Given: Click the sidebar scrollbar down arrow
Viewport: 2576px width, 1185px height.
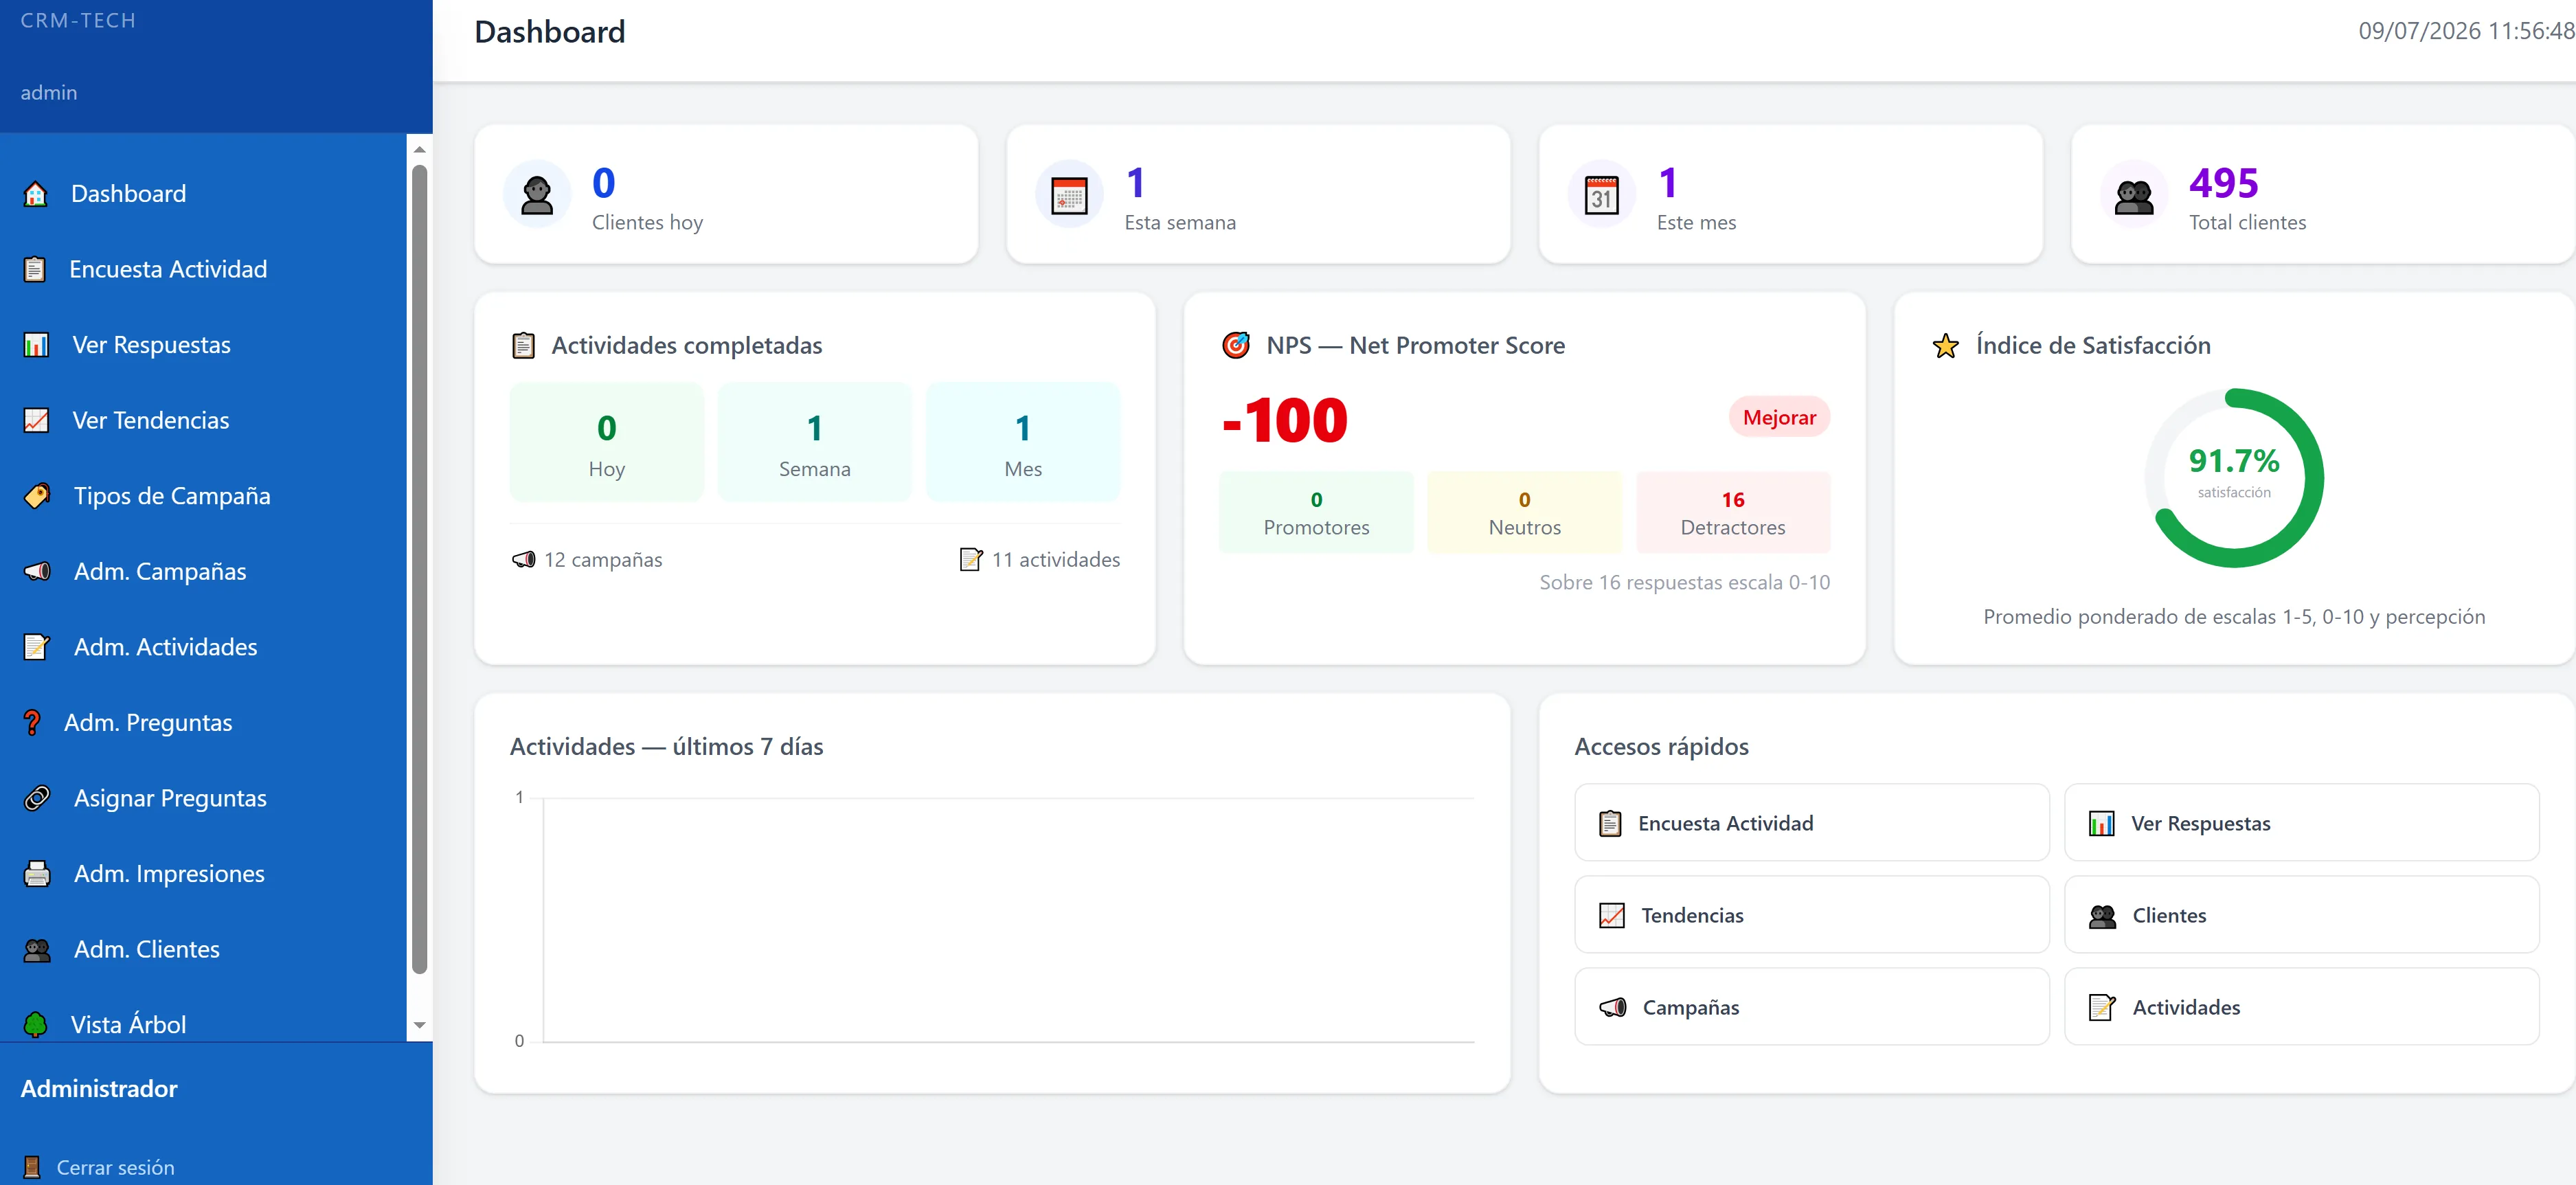Looking at the screenshot, I should click(419, 1025).
